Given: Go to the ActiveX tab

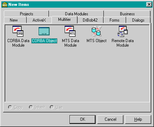Looking at the screenshot, I should [x=39, y=20].
